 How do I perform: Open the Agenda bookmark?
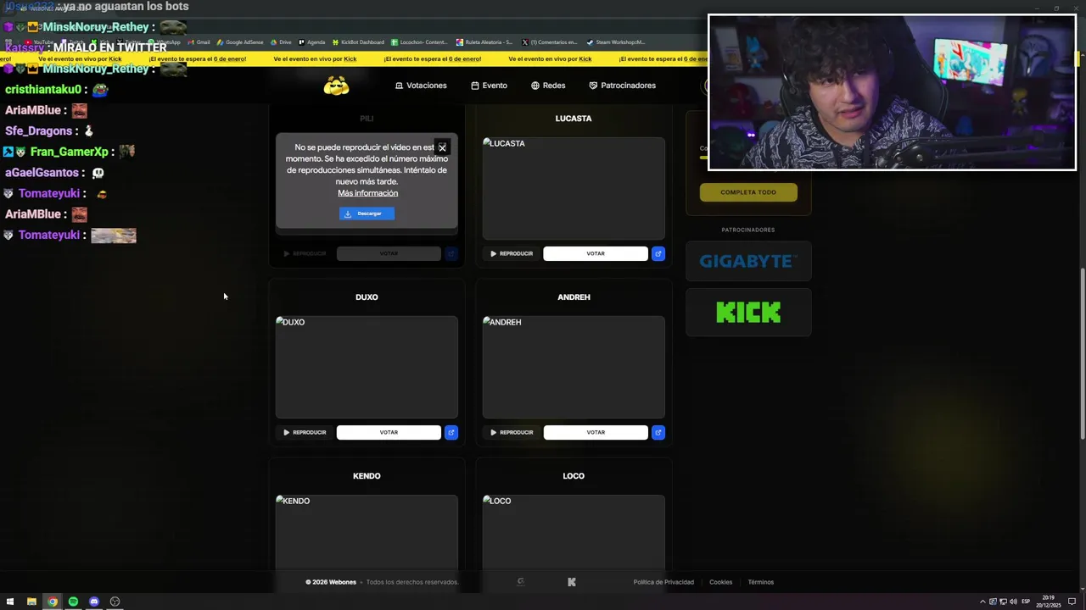[311, 42]
